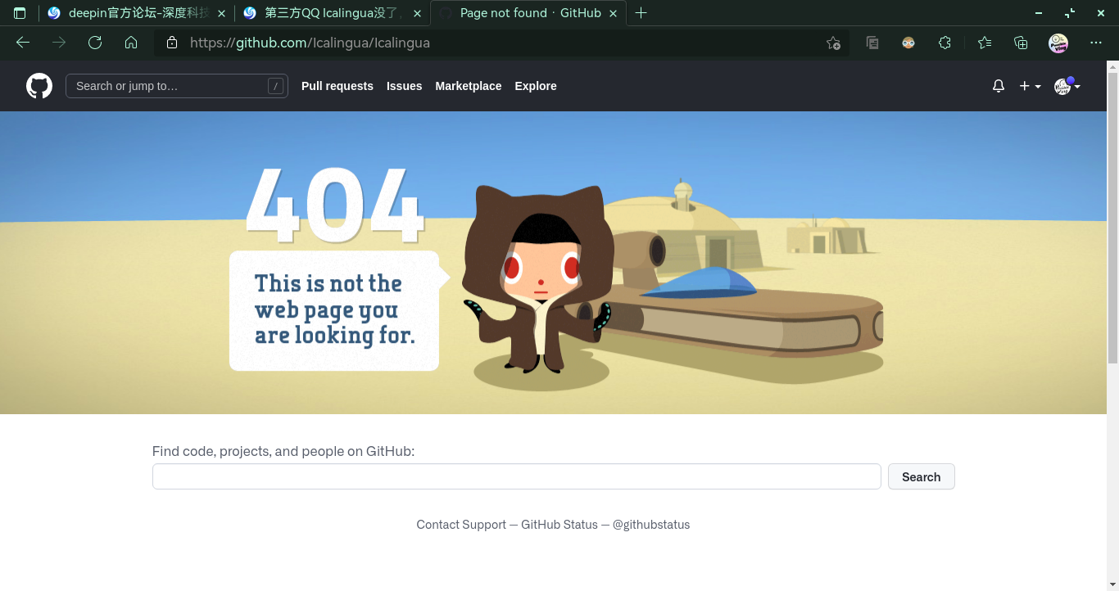Expand the GitHub create new plus menu
Image resolution: width=1119 pixels, height=591 pixels.
tap(1030, 86)
